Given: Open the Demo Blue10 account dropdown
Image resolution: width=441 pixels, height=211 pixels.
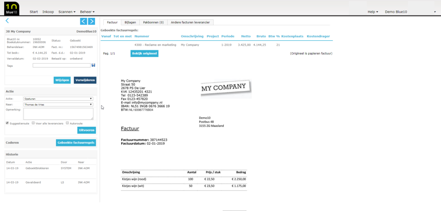Looking at the screenshot, I should pyautogui.click(x=410, y=12).
